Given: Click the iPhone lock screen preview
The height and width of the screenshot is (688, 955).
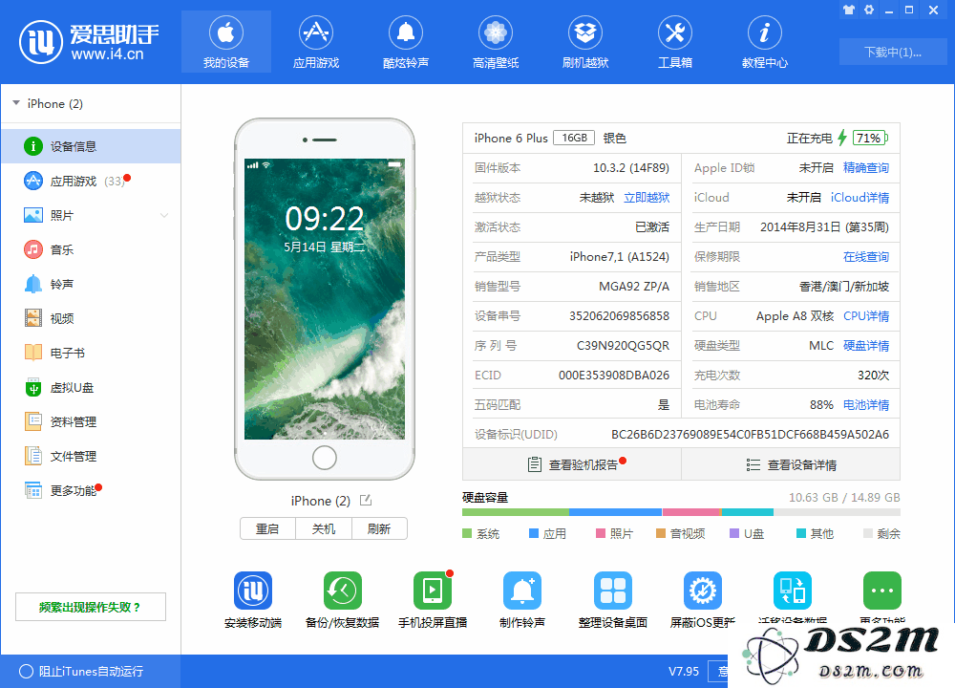Looking at the screenshot, I should pos(324,298).
